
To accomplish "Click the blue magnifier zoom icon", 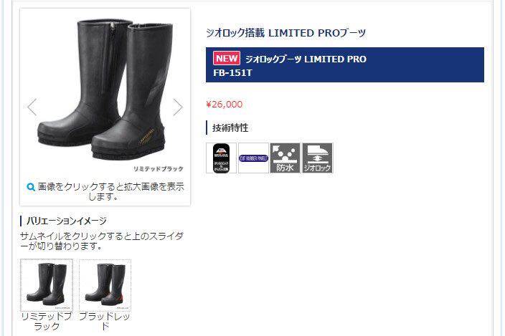I will click(31, 187).
